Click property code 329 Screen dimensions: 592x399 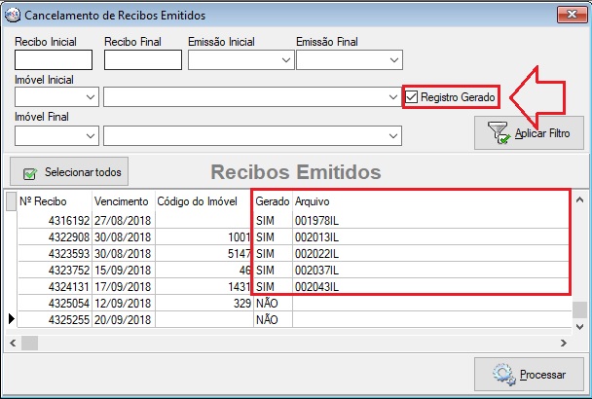(x=242, y=304)
